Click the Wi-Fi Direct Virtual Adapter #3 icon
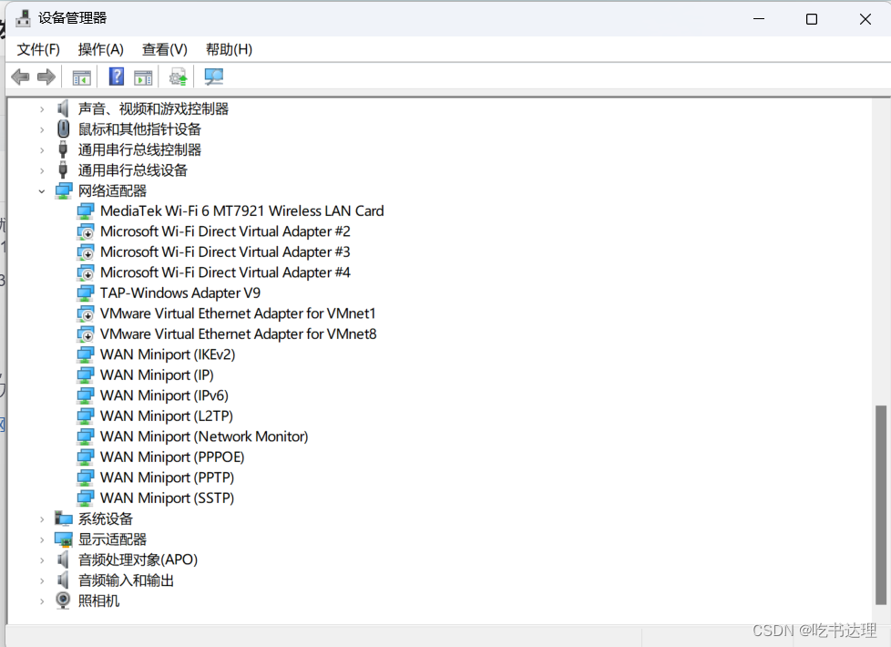The width and height of the screenshot is (891, 647). tap(86, 252)
